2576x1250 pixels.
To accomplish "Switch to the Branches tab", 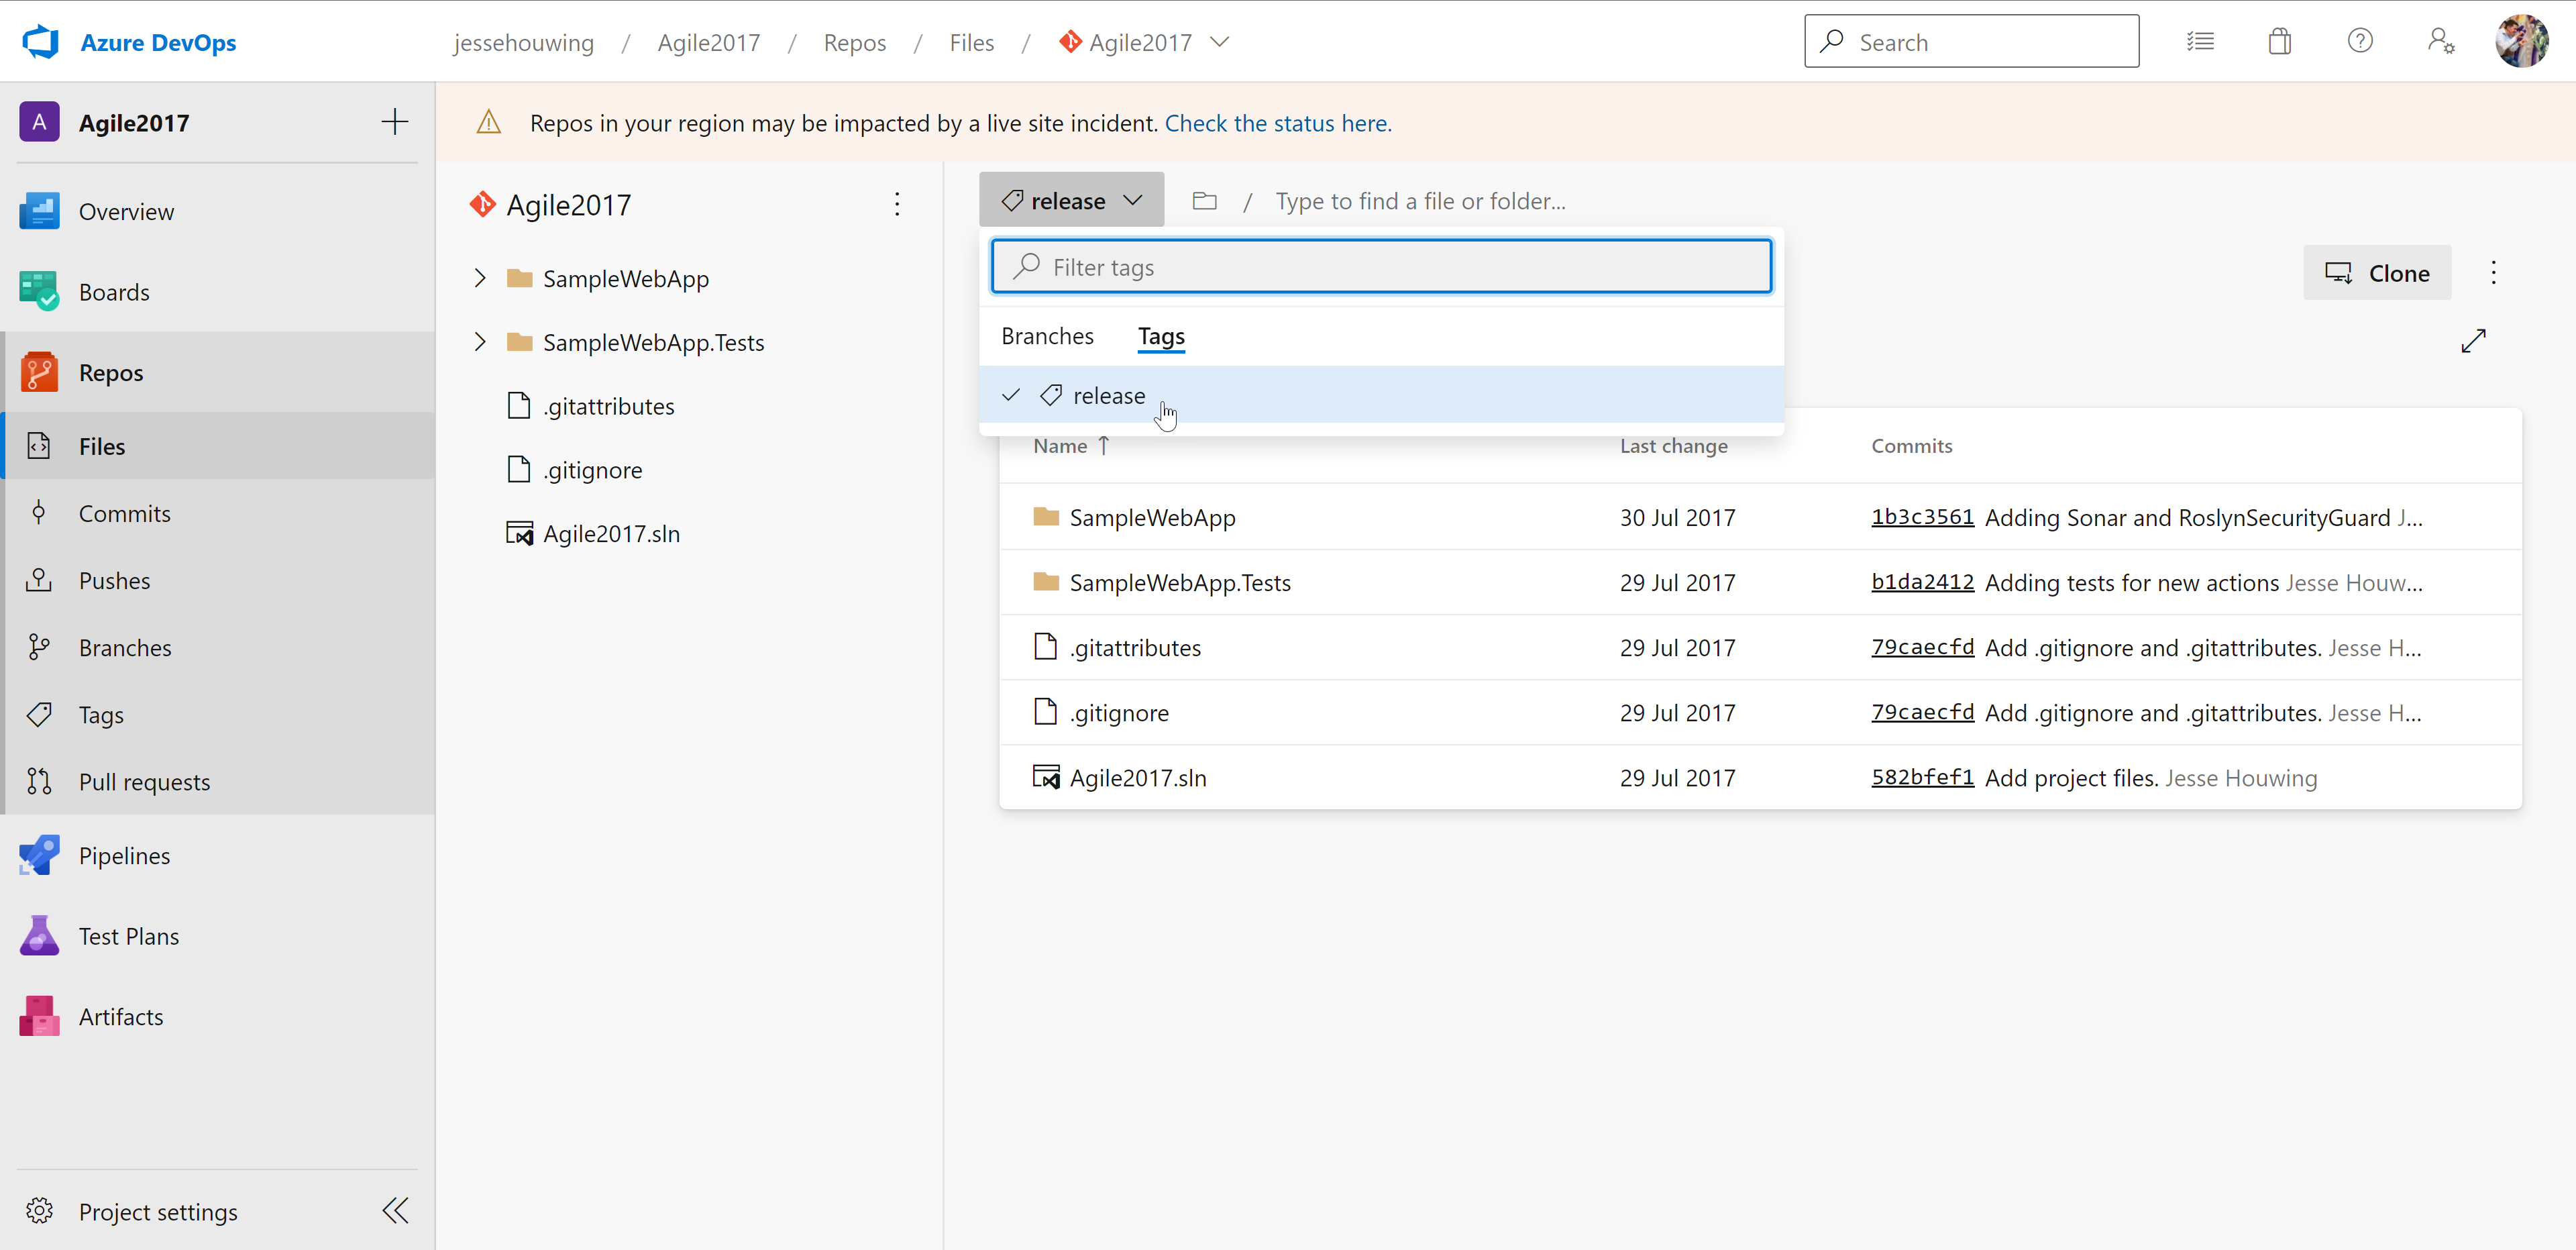I will [x=1048, y=335].
